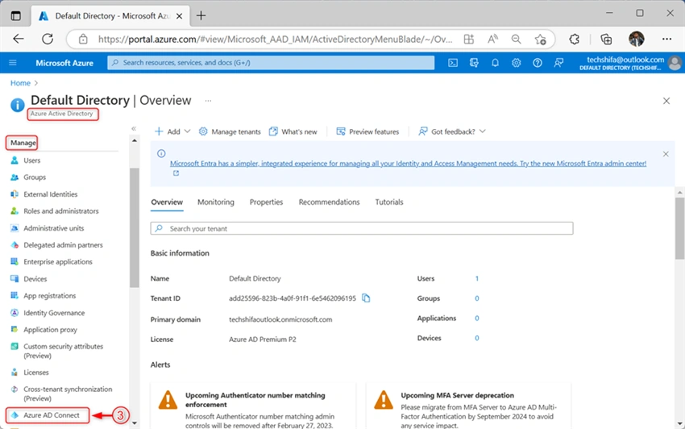Click the Identity Governance icon
Image resolution: width=685 pixels, height=429 pixels.
click(15, 313)
